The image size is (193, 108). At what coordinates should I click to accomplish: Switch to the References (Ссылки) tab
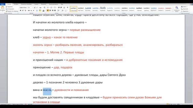click(36, 4)
